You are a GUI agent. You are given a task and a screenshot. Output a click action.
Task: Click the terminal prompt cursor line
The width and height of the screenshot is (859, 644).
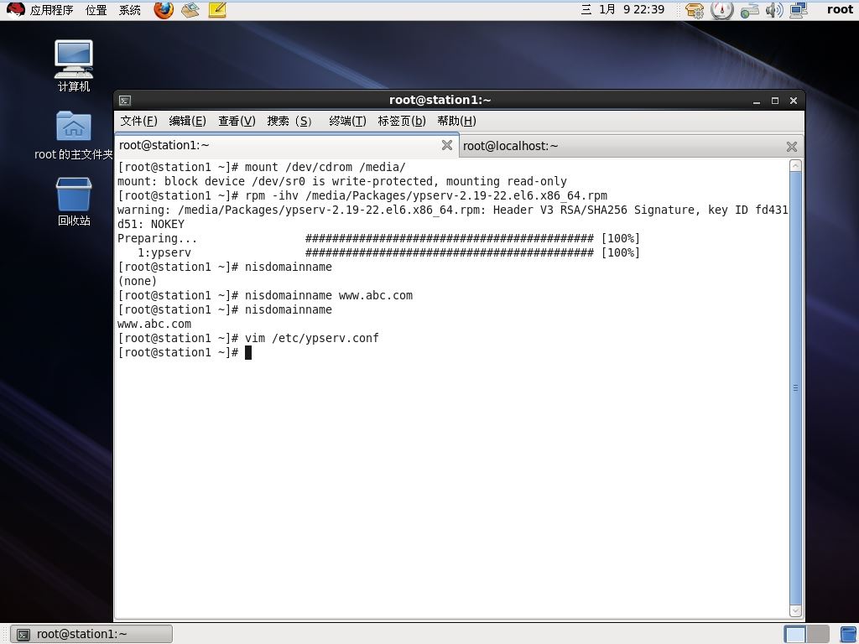184,352
